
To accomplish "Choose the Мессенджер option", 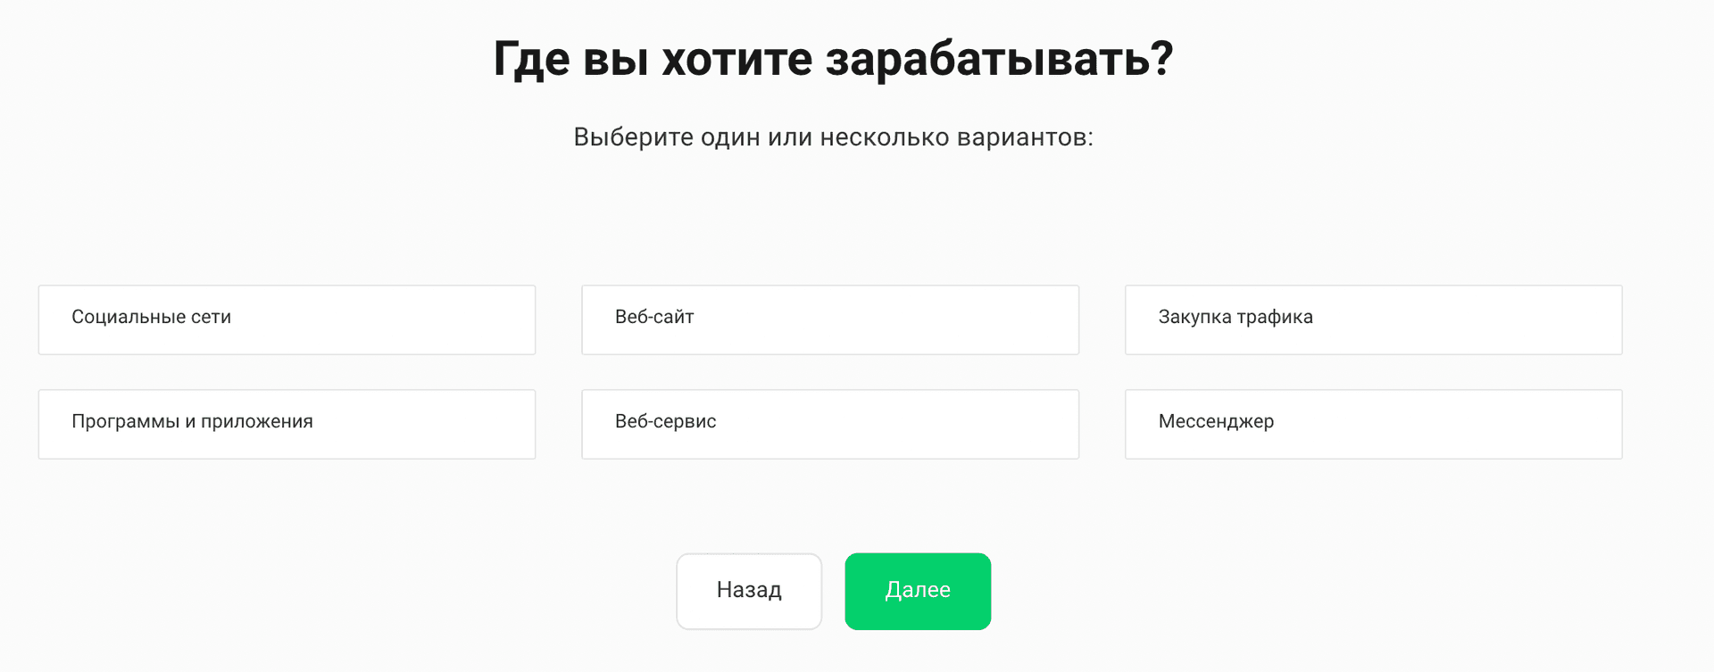I will [x=1373, y=424].
